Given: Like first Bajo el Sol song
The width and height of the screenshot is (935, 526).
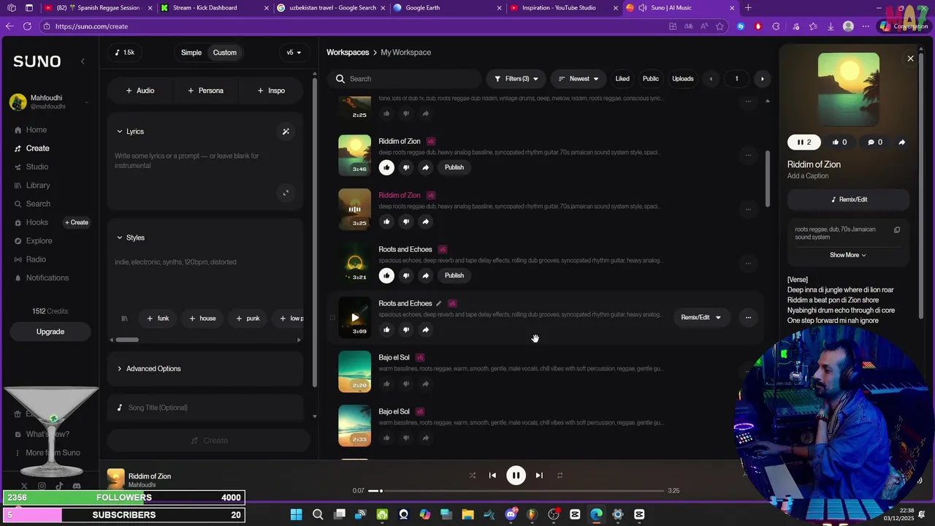Looking at the screenshot, I should tap(386, 384).
